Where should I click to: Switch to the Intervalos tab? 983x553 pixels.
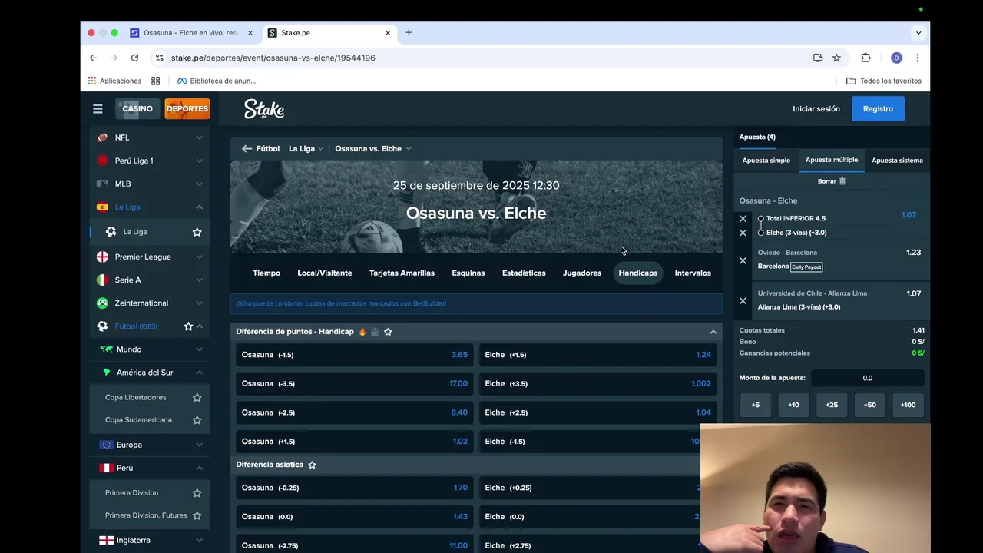click(x=693, y=273)
